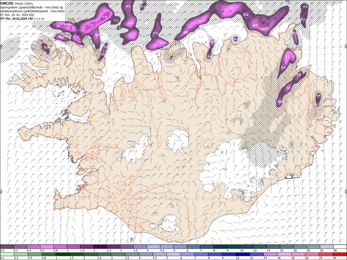Click the "0.1" value label in bottom legend row

[x=2, y=258]
